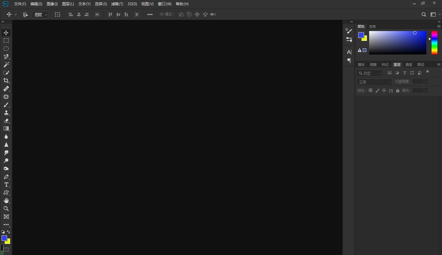The width and height of the screenshot is (442, 255).
Task: Expand the 填充 fill dropdown arrow
Action: (x=426, y=90)
